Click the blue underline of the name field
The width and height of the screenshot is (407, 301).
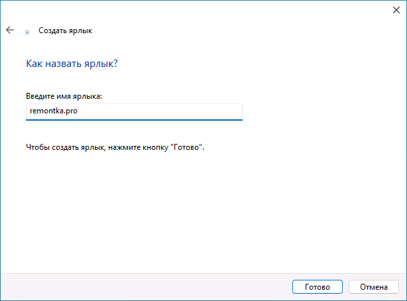(134, 120)
